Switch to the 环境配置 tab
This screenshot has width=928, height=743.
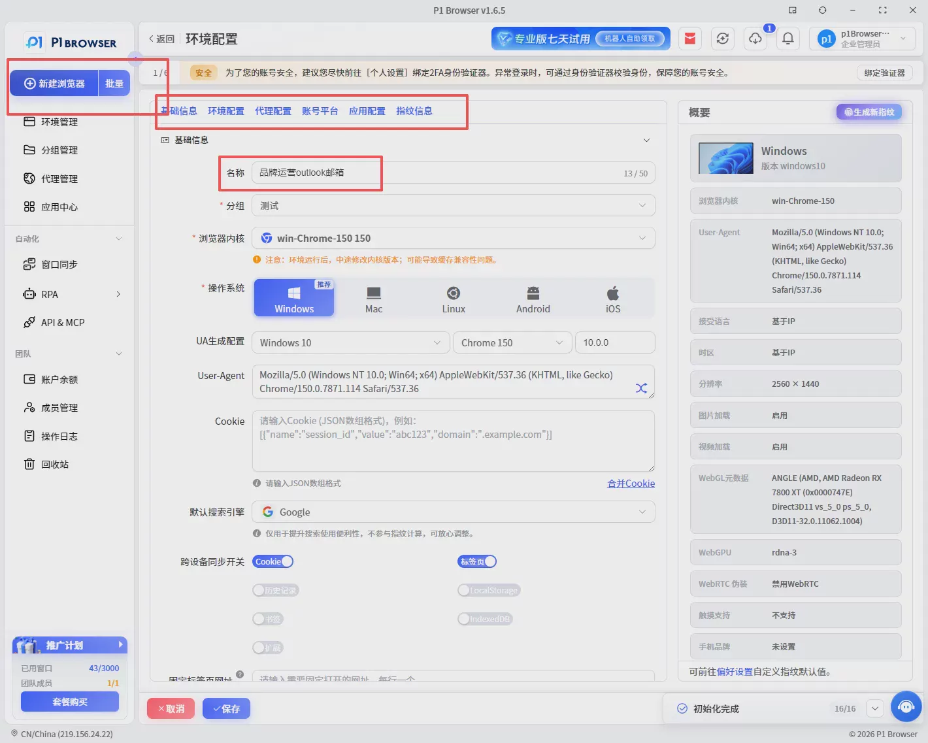click(x=226, y=111)
